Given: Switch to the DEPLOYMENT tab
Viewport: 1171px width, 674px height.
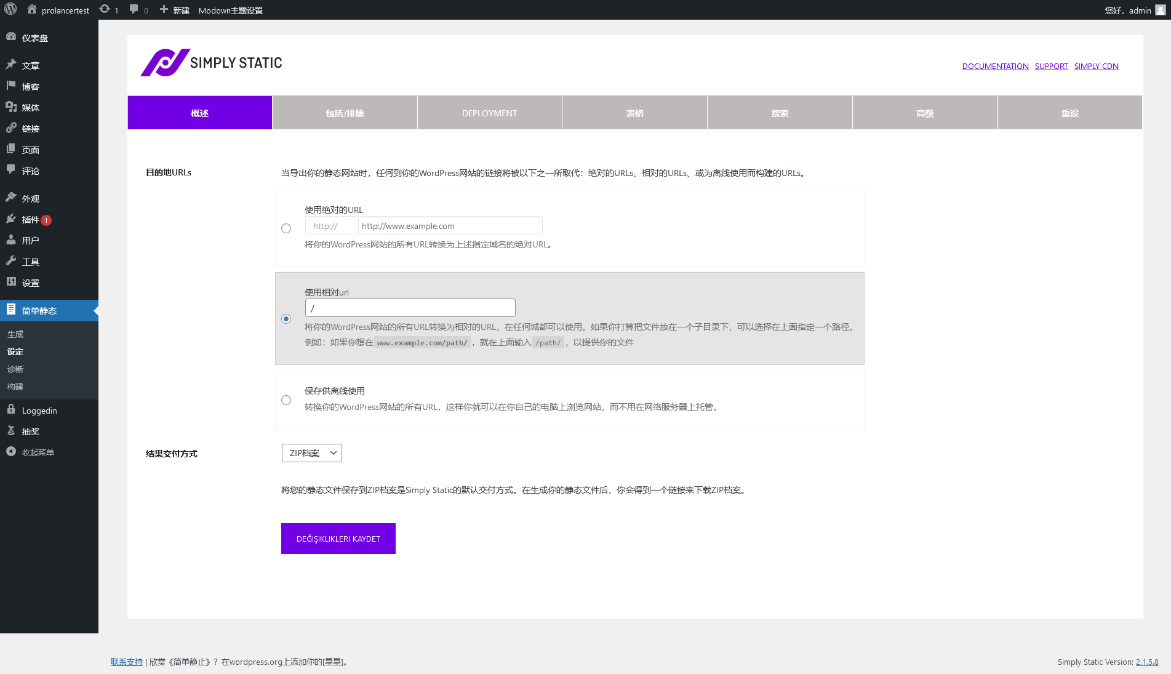Looking at the screenshot, I should (489, 113).
